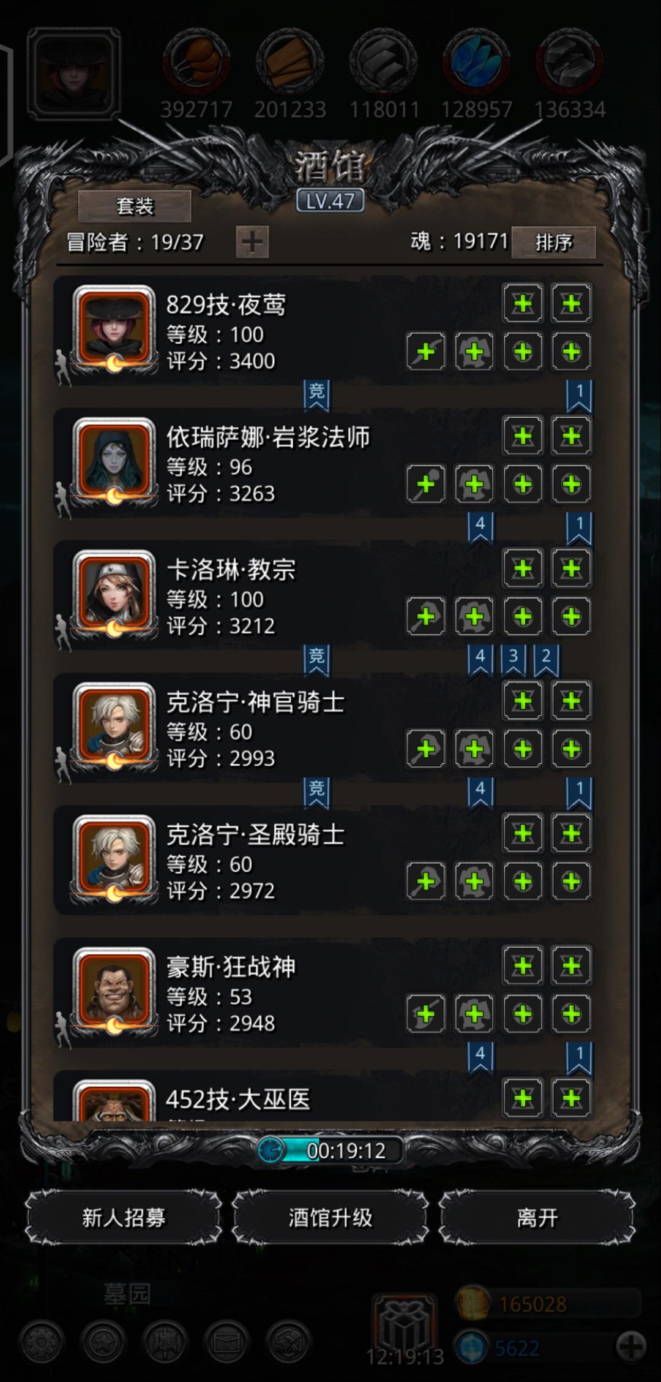Open the gift box icon at bottom
Viewport: 661px width, 1382px height.
tap(404, 1325)
